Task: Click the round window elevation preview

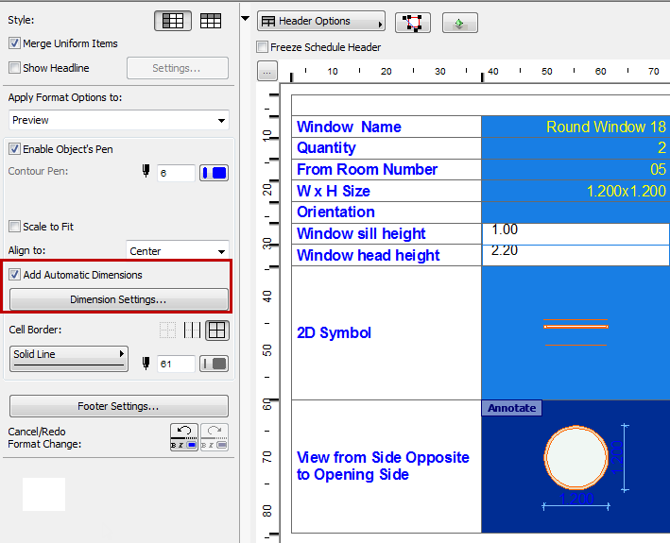Action: (x=576, y=457)
